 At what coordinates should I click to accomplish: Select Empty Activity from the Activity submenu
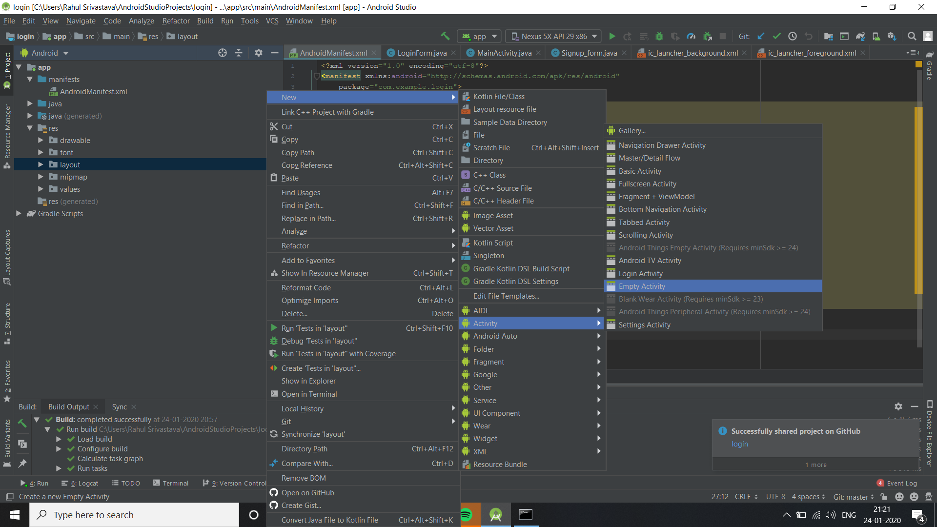641,286
